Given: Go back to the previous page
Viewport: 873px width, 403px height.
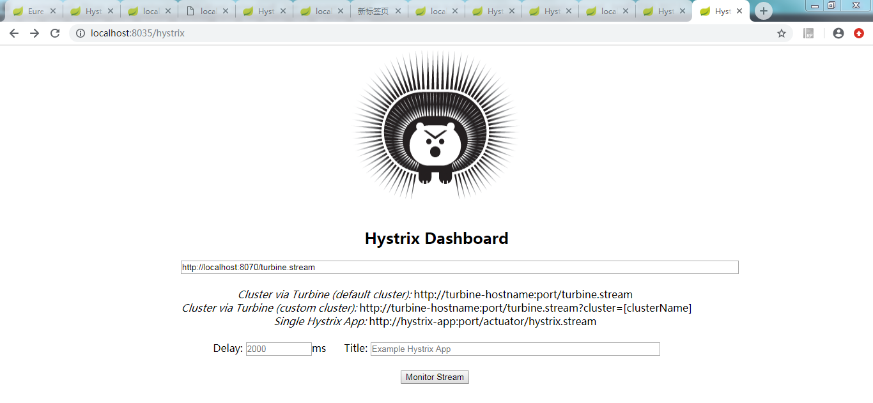Looking at the screenshot, I should (14, 33).
